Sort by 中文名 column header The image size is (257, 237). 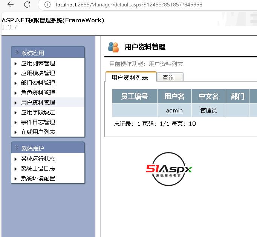(x=208, y=96)
